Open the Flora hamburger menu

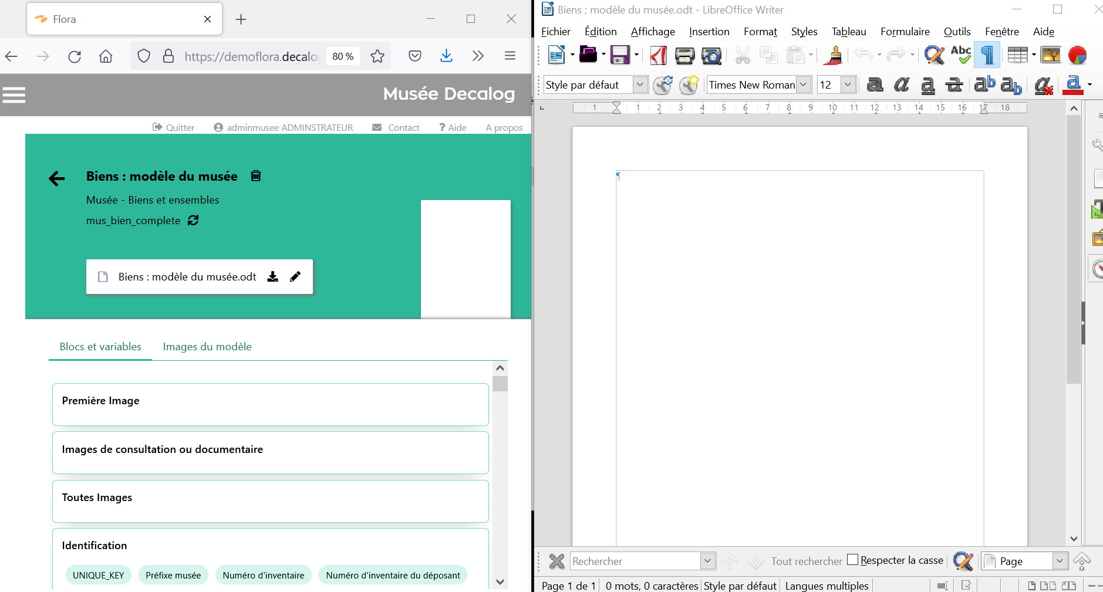tap(14, 94)
